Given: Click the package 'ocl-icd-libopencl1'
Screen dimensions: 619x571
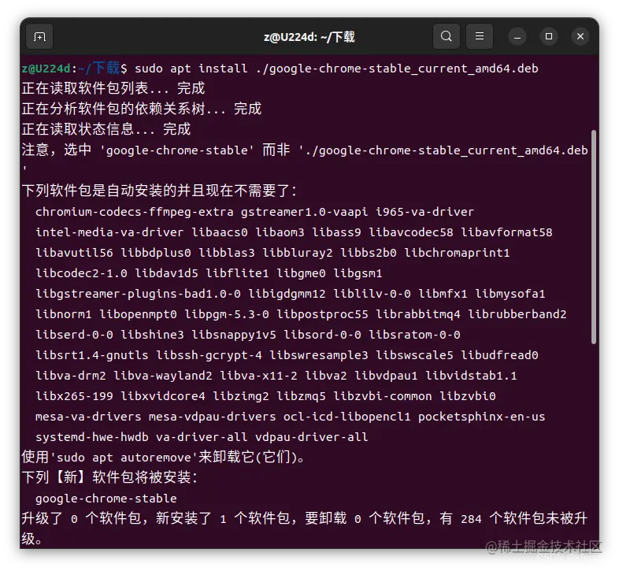Looking at the screenshot, I should click(347, 417).
